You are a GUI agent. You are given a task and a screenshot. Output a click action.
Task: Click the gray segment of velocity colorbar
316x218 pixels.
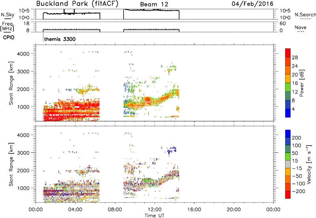pos(288,164)
